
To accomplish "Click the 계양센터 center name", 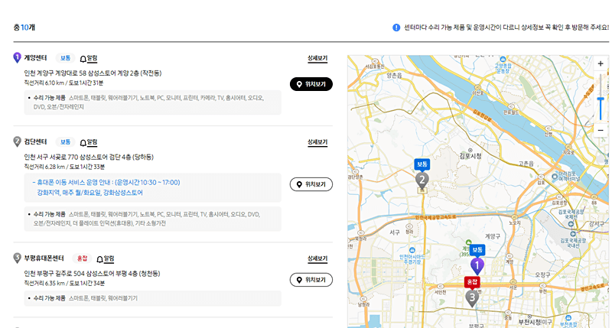I will [35, 57].
